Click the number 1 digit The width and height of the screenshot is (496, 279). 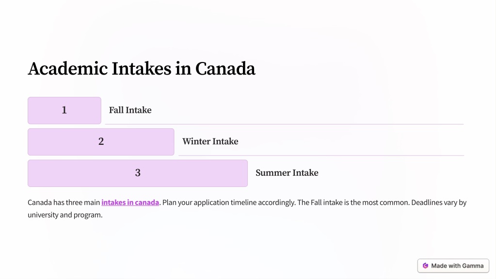[x=64, y=110]
